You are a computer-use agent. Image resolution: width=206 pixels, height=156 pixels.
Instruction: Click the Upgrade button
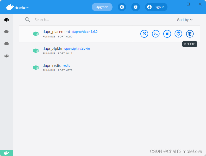(x=102, y=7)
